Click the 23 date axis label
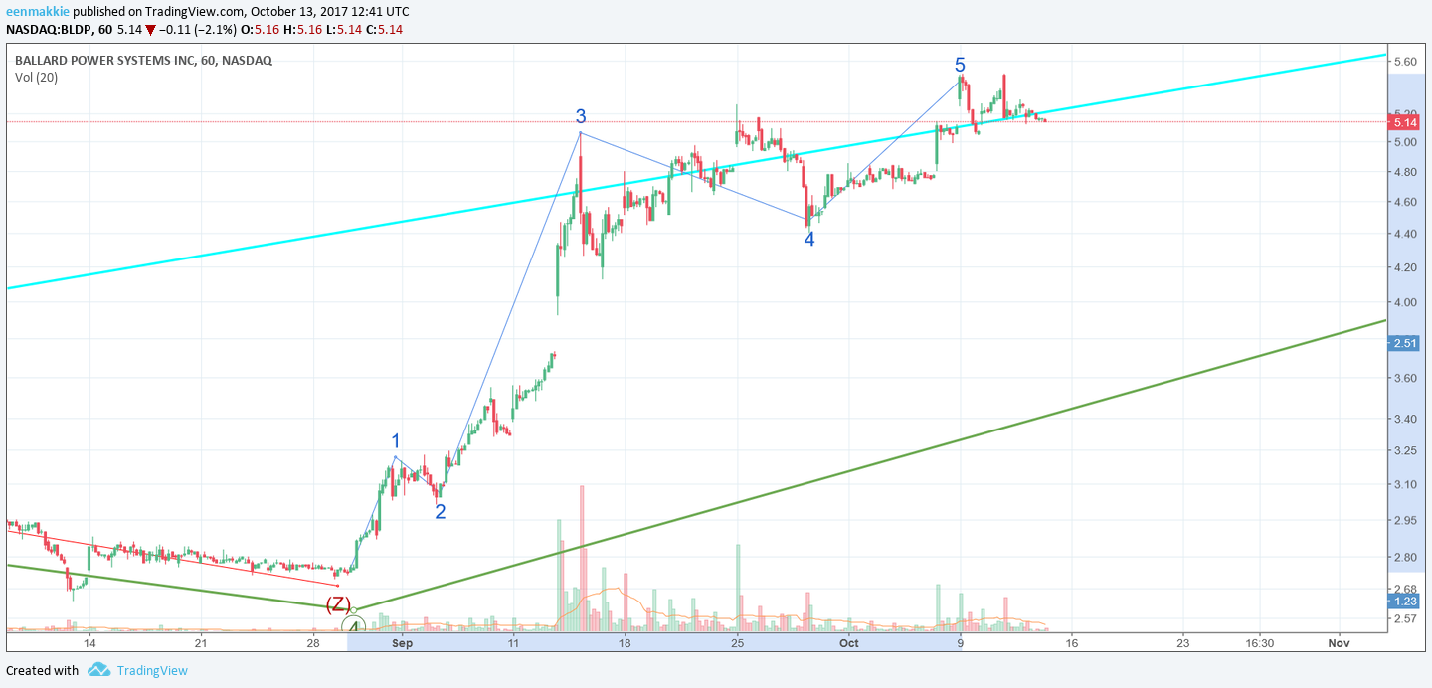Image resolution: width=1432 pixels, height=688 pixels. pyautogui.click(x=1182, y=643)
